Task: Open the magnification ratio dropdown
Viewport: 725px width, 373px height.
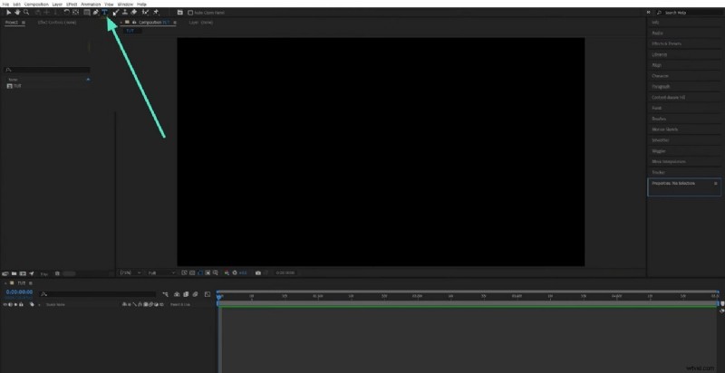Action: [x=130, y=273]
